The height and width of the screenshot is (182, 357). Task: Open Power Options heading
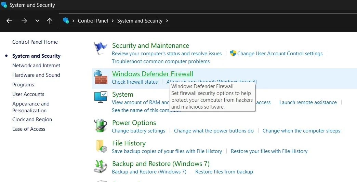(x=134, y=123)
